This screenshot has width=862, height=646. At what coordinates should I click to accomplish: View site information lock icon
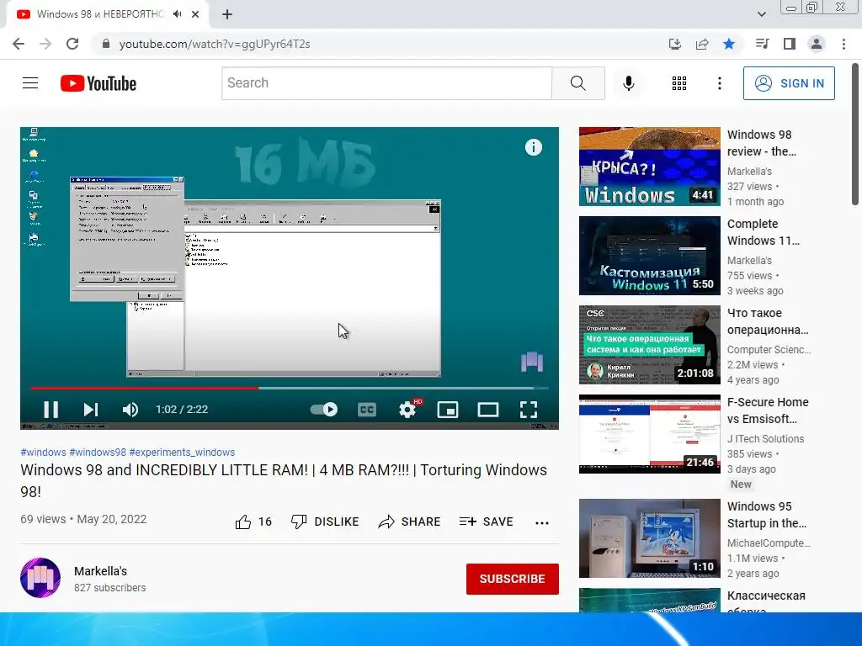click(105, 44)
